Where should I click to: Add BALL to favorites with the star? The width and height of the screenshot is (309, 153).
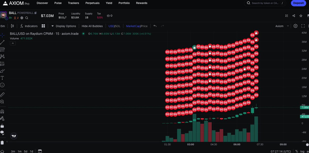point(301,16)
